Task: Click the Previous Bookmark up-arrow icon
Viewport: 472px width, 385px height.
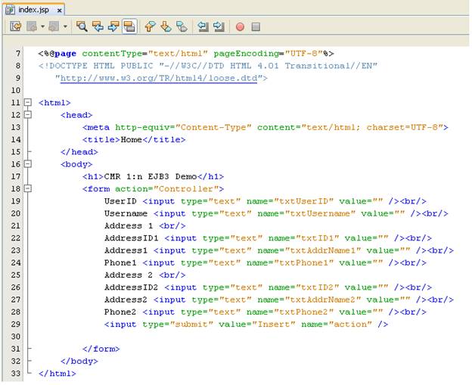Action: pos(150,26)
